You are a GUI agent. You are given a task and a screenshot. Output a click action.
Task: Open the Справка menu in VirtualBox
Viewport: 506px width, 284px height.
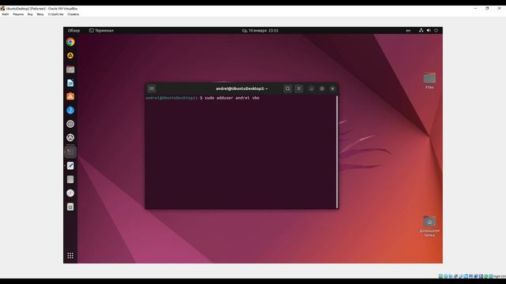[74, 14]
